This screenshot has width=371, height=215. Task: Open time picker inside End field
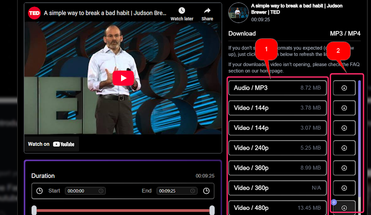coord(192,190)
